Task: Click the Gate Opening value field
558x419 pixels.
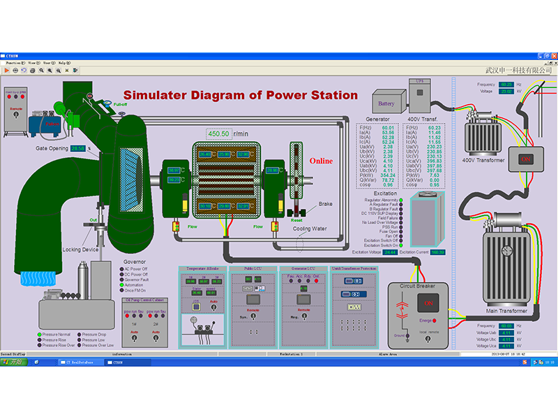Action: click(77, 148)
